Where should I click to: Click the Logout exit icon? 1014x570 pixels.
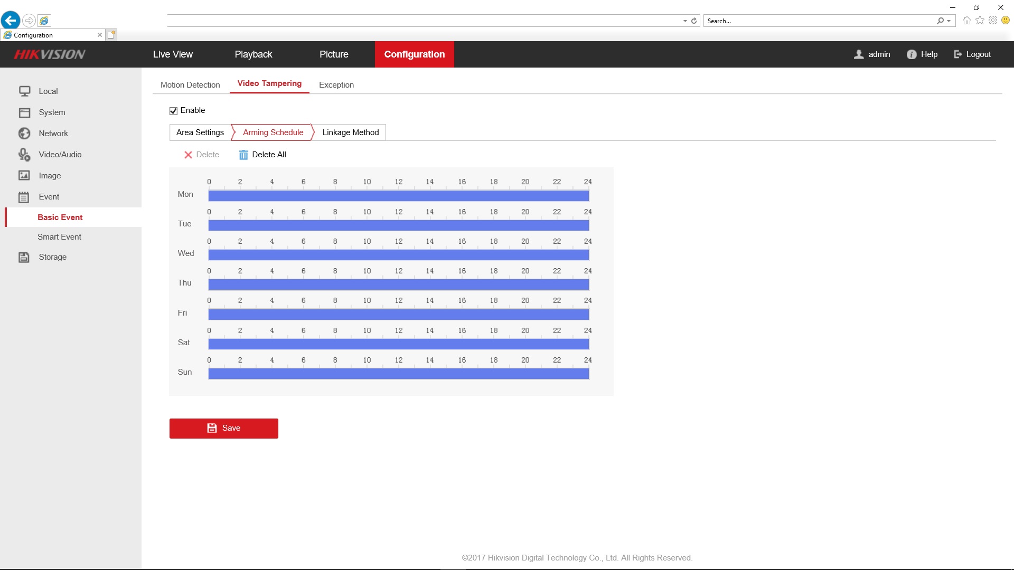click(x=958, y=54)
